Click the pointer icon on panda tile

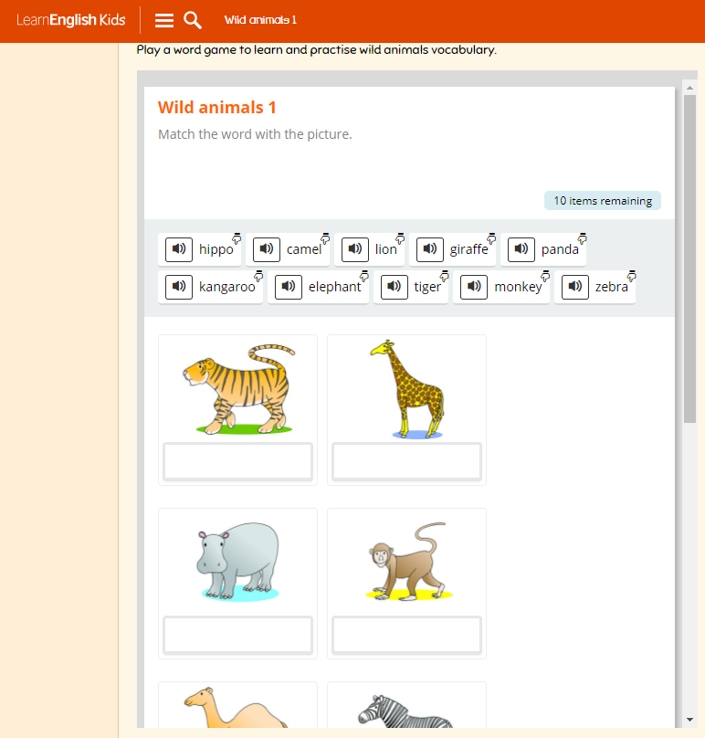[x=582, y=238]
